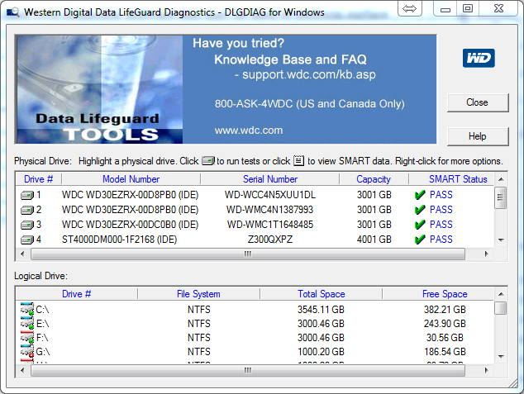
Task: Sort by Serial Number column header
Action: pos(270,179)
